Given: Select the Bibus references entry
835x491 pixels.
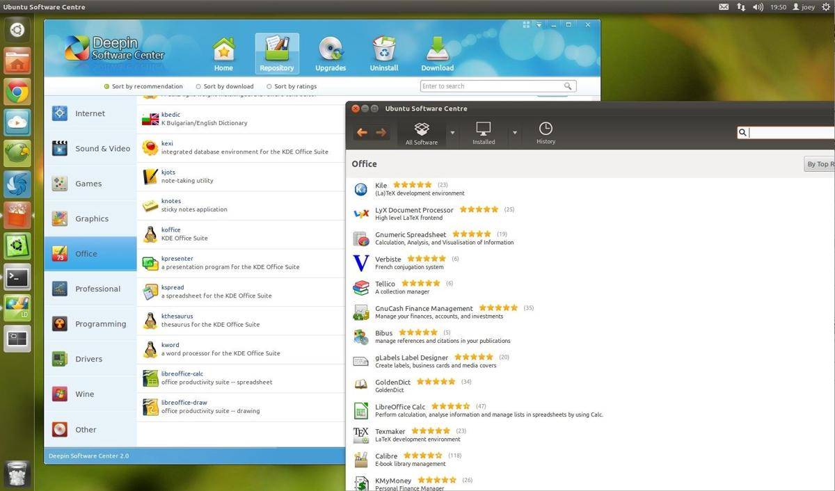Looking at the screenshot, I should click(x=591, y=337).
